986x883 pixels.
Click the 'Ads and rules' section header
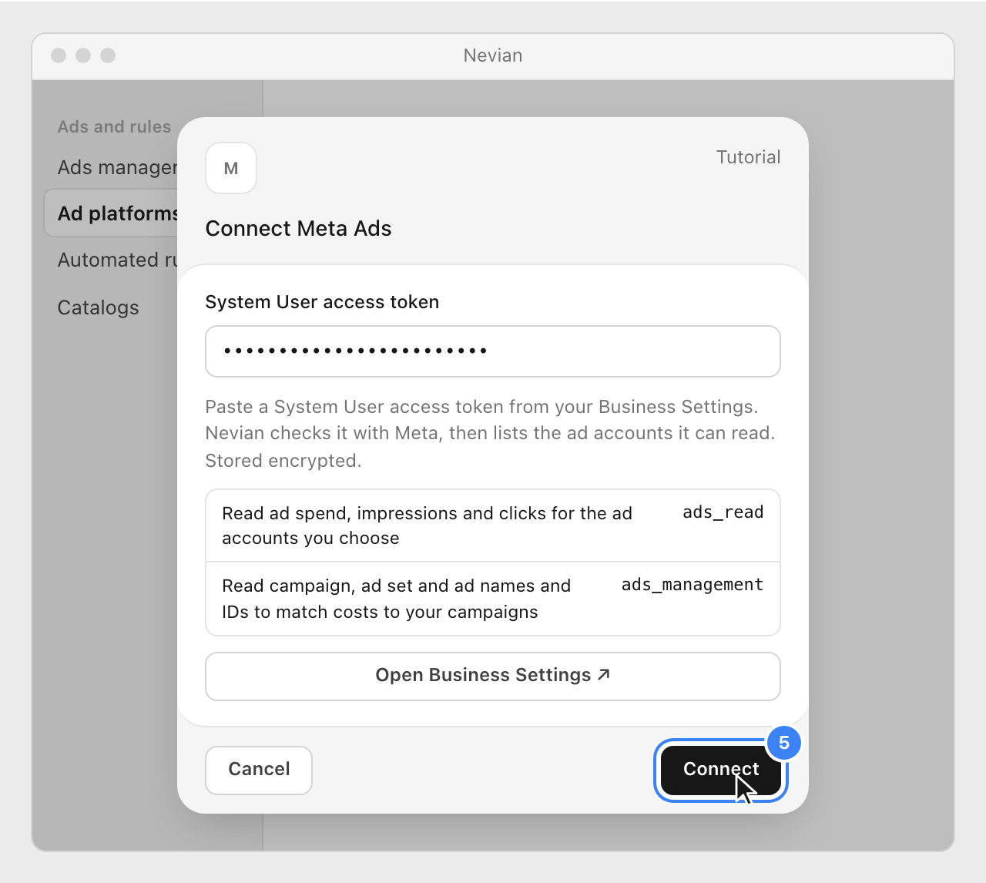(114, 126)
